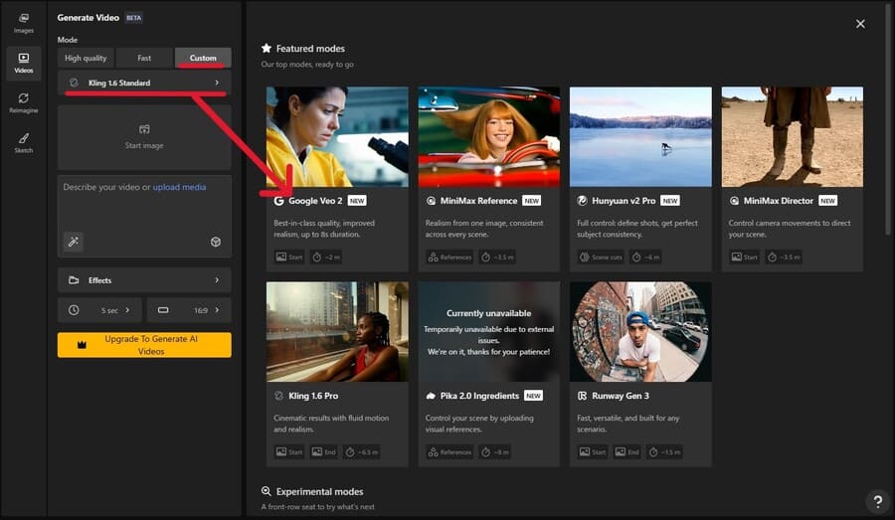The image size is (895, 520).
Task: Select the High quality mode
Action: [86, 58]
